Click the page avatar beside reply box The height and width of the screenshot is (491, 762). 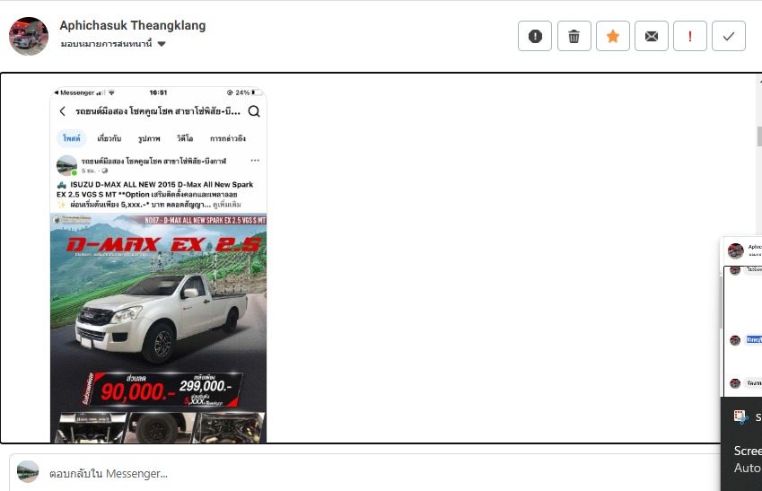tap(28, 471)
